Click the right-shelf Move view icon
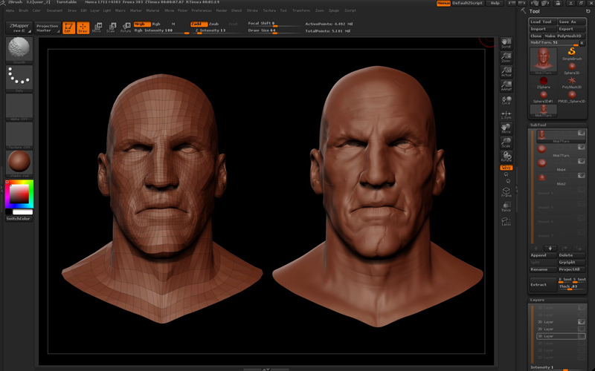Screen dimensions: 595x371 pos(506,128)
